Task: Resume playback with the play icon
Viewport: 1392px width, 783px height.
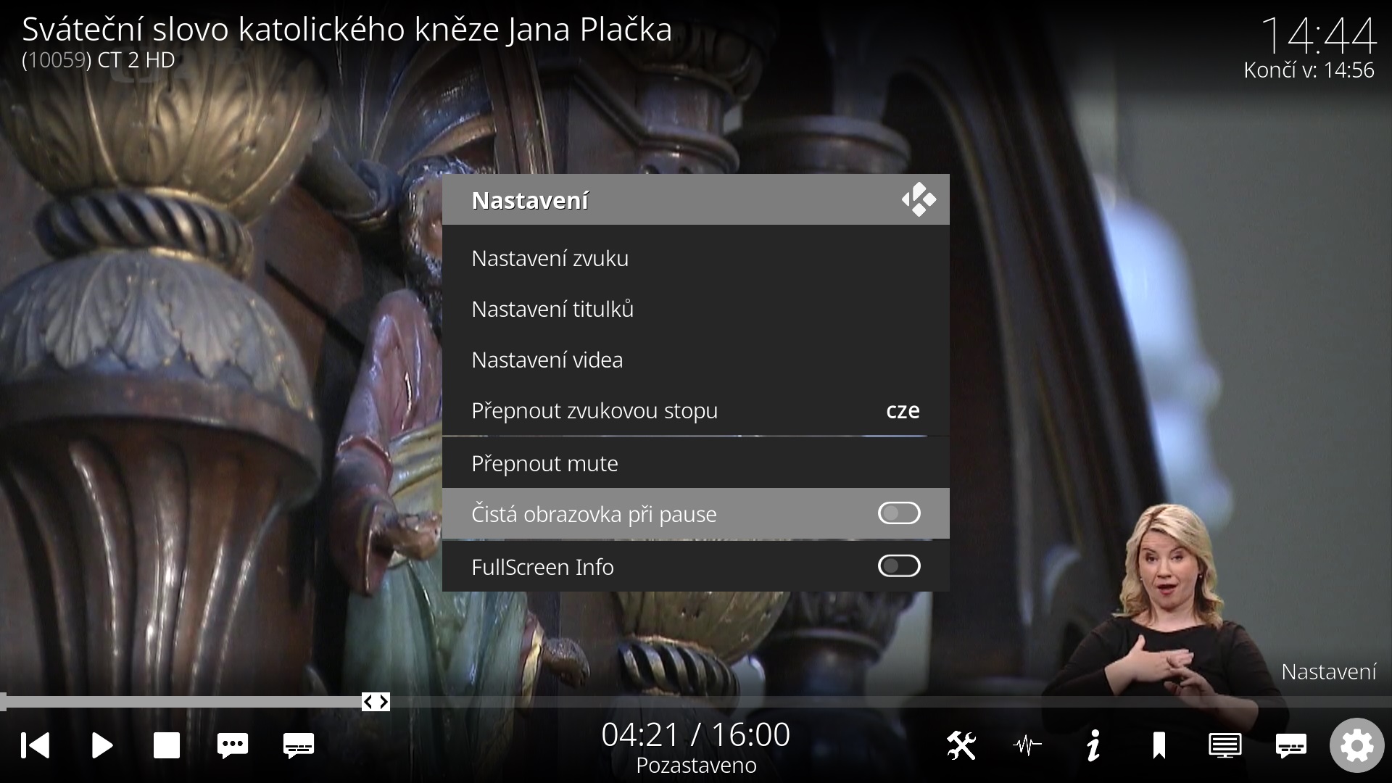Action: [x=101, y=745]
